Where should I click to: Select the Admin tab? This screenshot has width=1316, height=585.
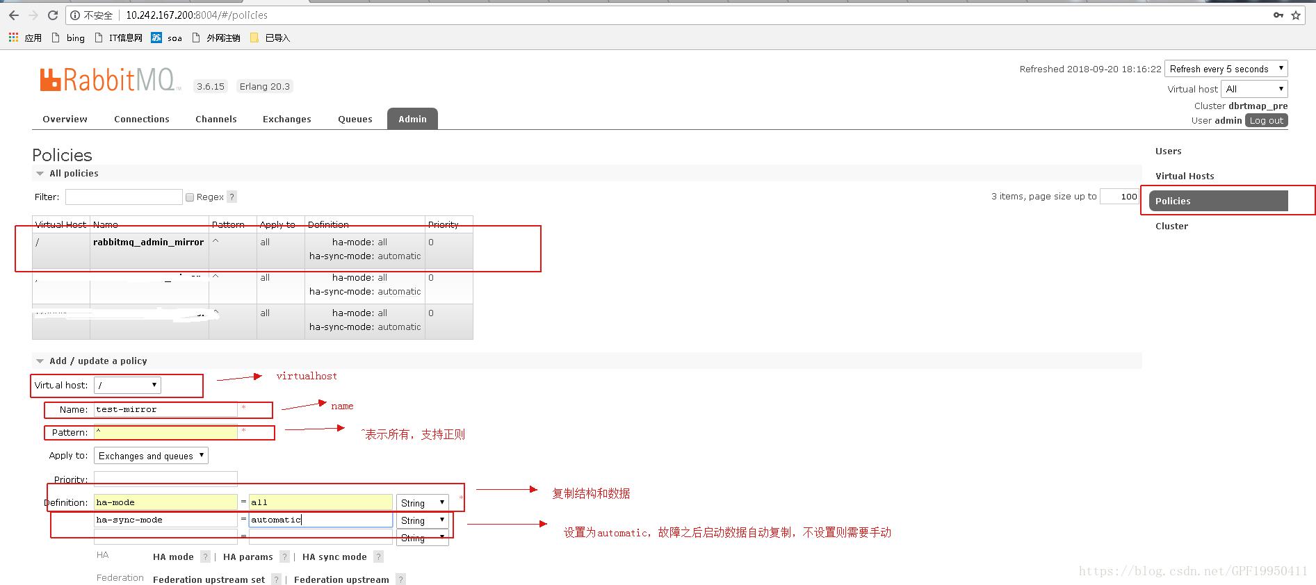(413, 119)
